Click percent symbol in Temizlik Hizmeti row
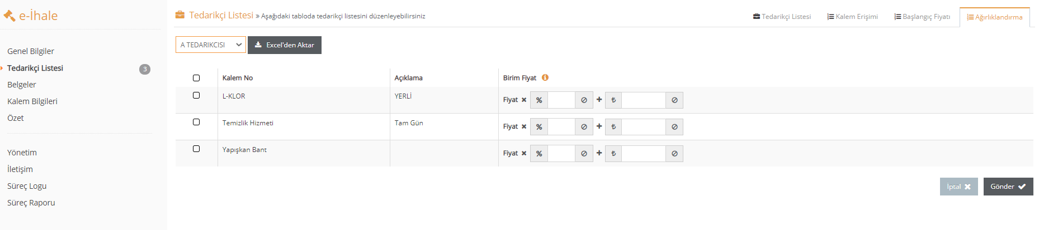The image size is (1039, 230). [x=539, y=127]
